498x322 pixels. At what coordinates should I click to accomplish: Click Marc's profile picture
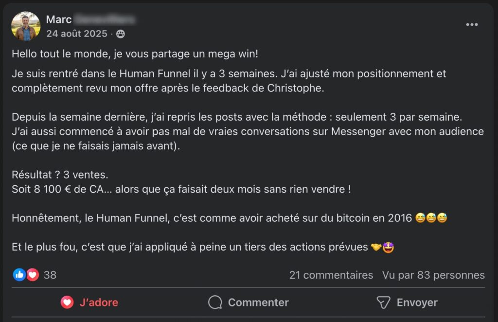[x=26, y=26]
